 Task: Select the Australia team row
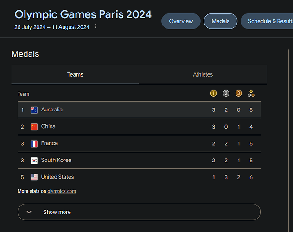point(139,110)
